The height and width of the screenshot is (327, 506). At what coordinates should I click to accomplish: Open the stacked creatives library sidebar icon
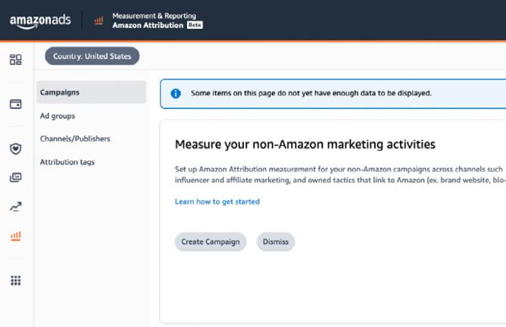tap(16, 178)
